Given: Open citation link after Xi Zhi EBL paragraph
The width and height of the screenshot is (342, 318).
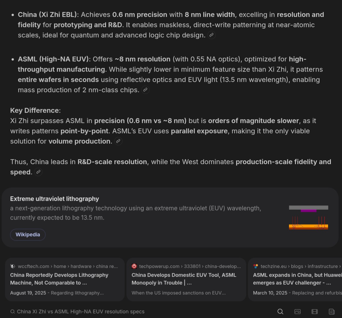Looking at the screenshot, I should click(211, 35).
